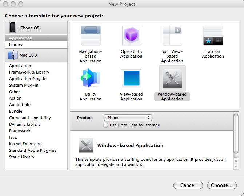Select the Tab Bar Application template icon
Screen dimensions: 244x196
coord(213,36)
